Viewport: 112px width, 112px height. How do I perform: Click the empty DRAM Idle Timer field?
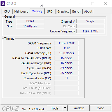click(x=67, y=83)
